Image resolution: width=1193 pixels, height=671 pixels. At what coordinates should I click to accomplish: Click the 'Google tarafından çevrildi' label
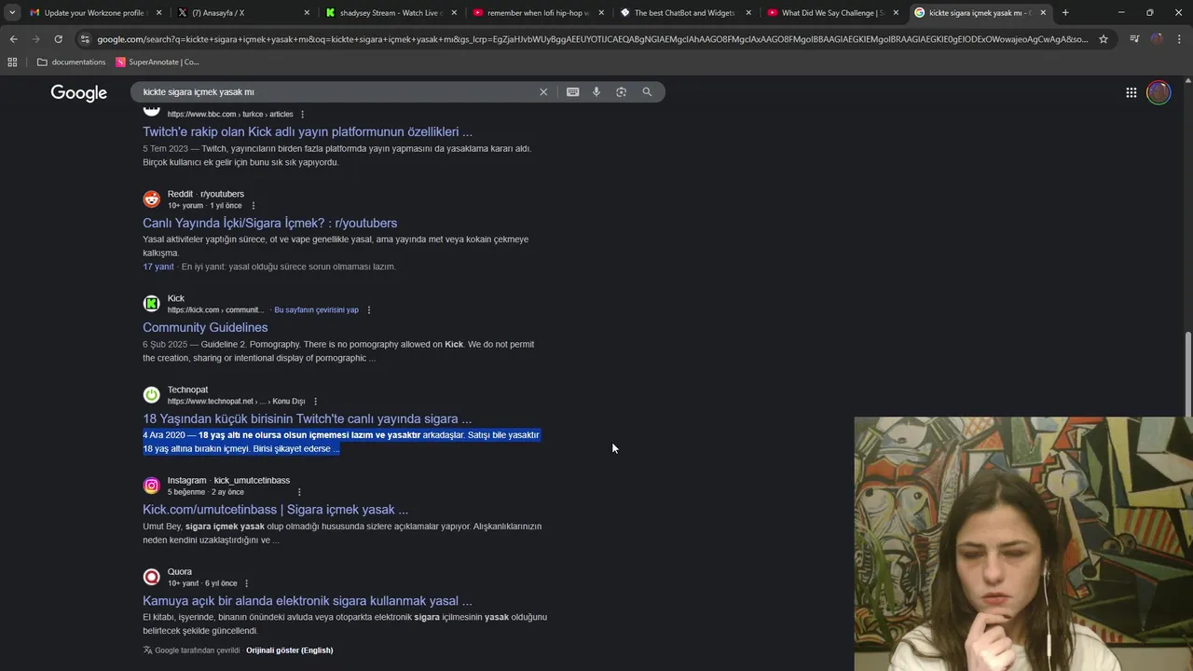coord(197,650)
